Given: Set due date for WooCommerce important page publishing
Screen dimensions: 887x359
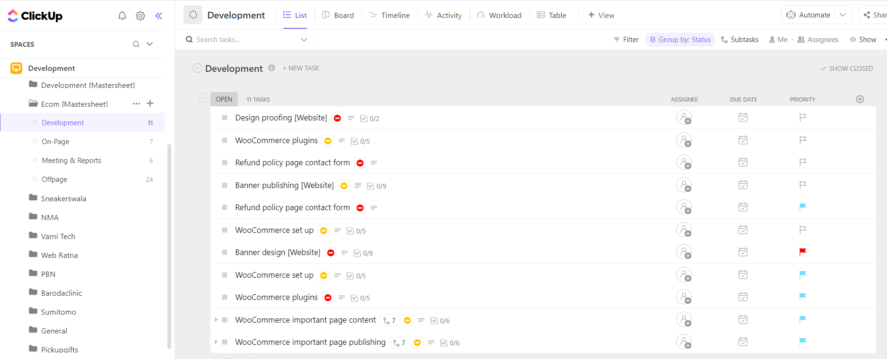Looking at the screenshot, I should click(x=743, y=342).
